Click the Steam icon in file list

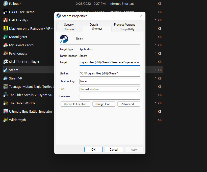(6, 70)
